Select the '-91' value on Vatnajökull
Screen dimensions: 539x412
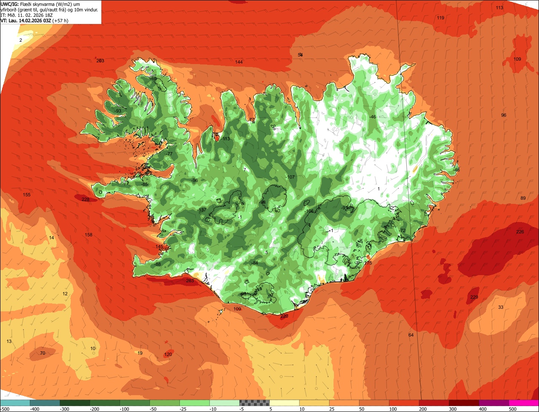[x=345, y=208]
